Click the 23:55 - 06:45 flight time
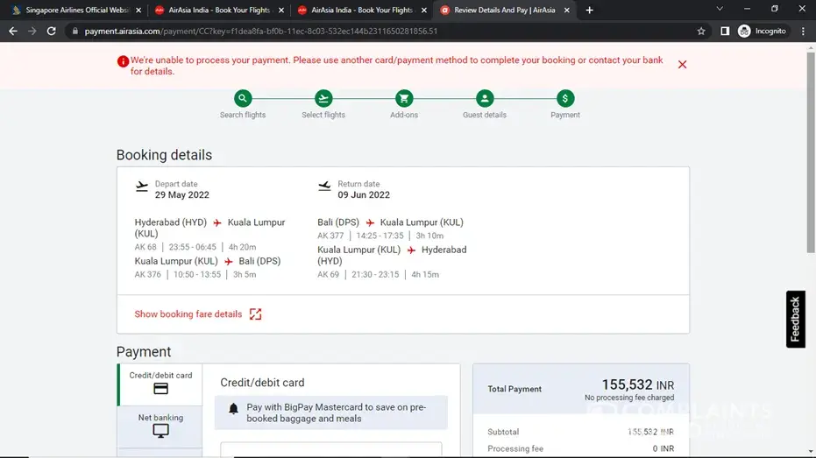 [192, 247]
